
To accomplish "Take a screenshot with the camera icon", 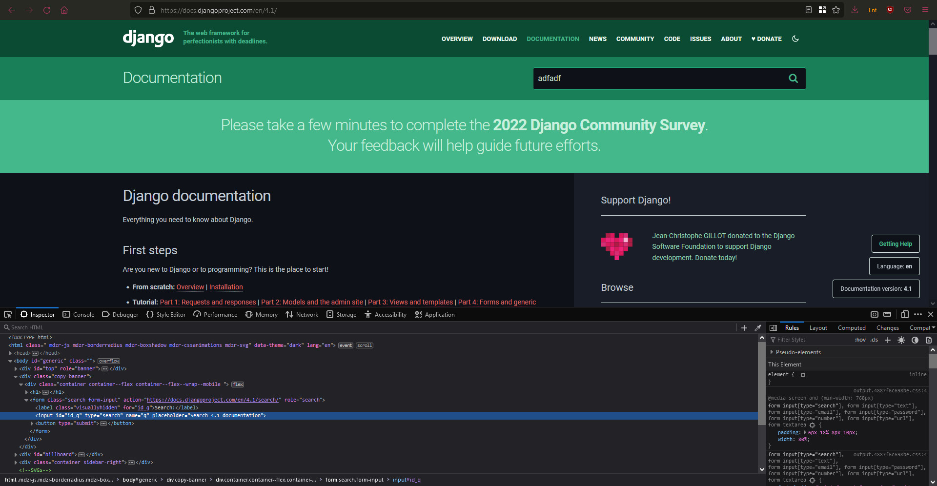I will (x=874, y=314).
